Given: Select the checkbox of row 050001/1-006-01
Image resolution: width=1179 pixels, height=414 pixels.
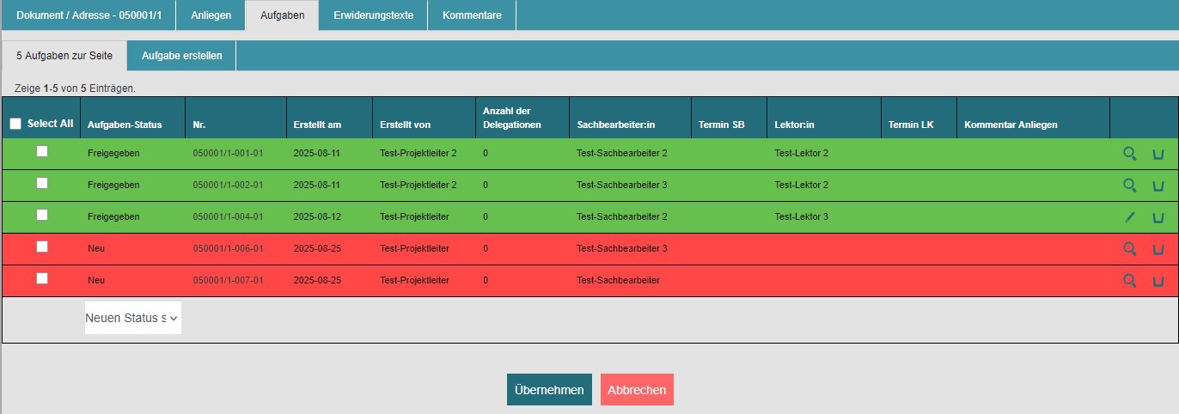Looking at the screenshot, I should [x=41, y=247].
